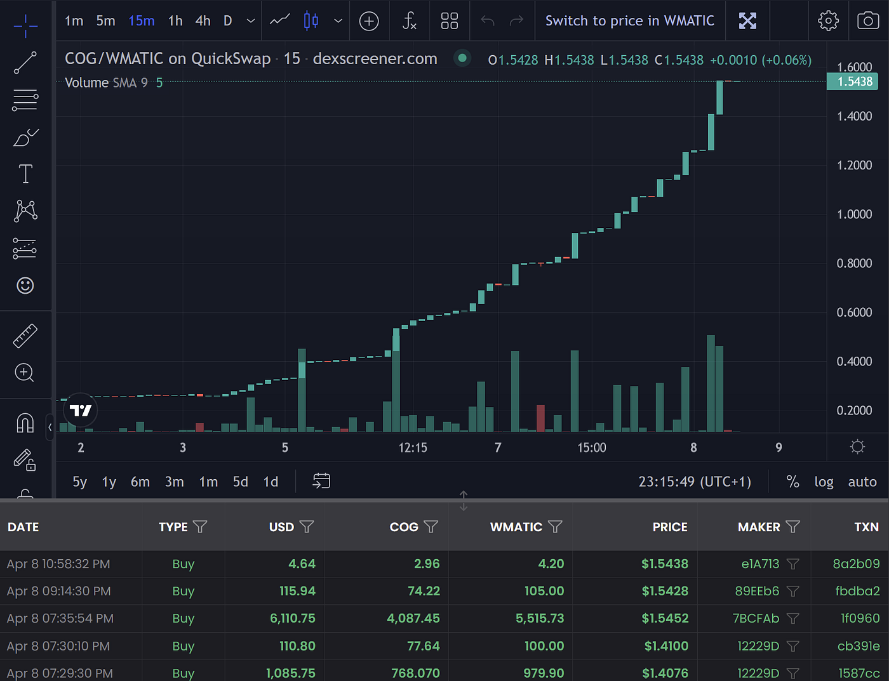This screenshot has width=889, height=681.
Task: Select the zoom in tool
Action: 25,373
